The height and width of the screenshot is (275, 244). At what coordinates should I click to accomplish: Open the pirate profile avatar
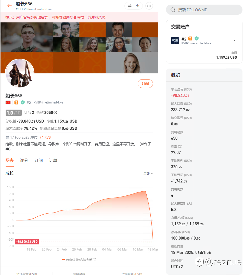(20, 73)
